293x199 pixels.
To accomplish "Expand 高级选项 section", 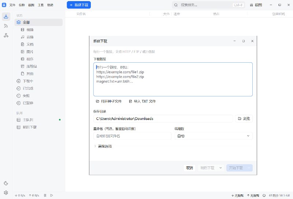I will click(103, 146).
